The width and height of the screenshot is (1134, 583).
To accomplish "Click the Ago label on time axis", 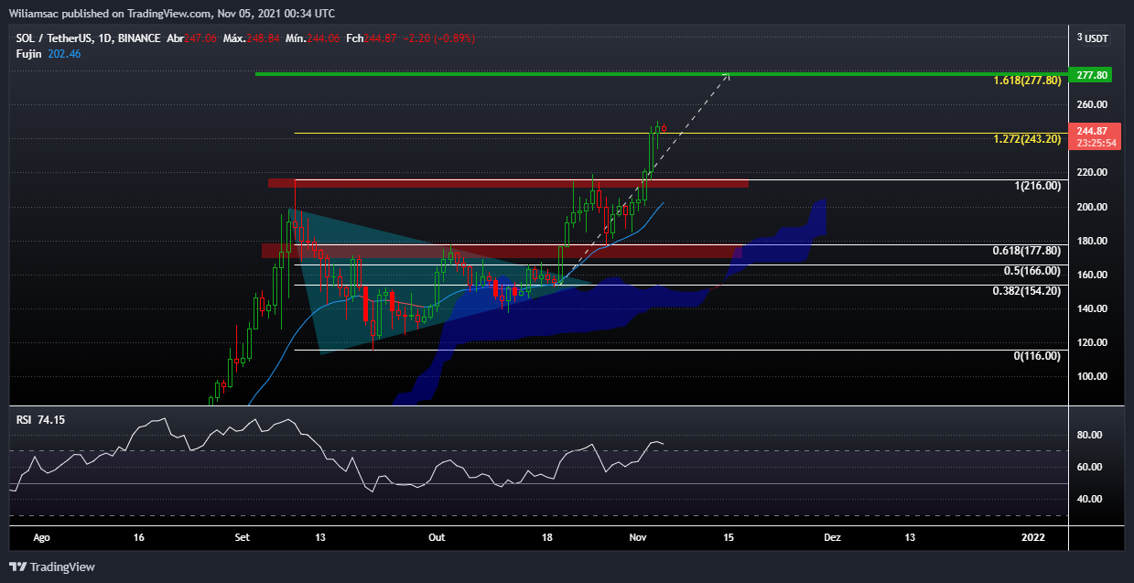I will point(41,537).
